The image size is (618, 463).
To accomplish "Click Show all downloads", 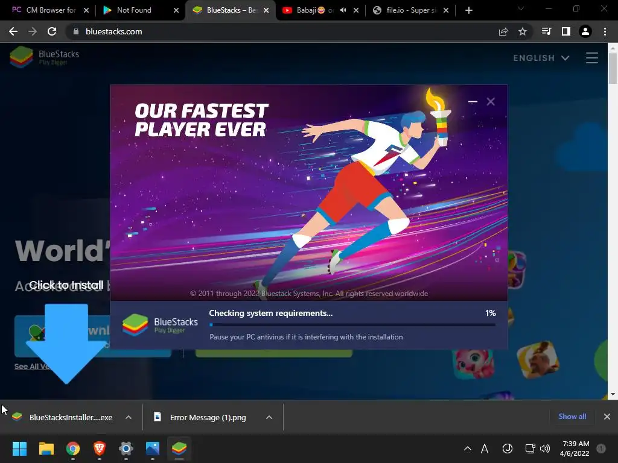I will [x=572, y=417].
